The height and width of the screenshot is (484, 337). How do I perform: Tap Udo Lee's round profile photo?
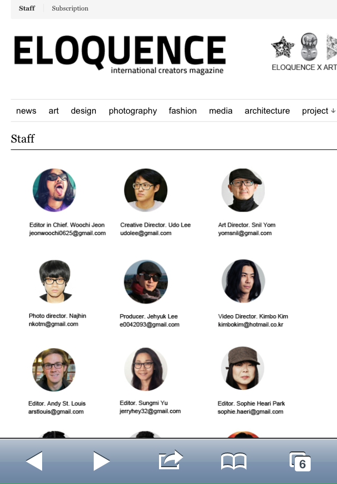click(x=146, y=190)
